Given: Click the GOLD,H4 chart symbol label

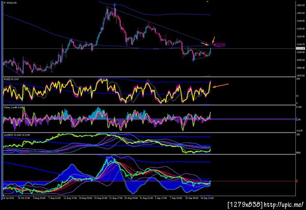Looking at the screenshot, I should [x=12, y=3].
